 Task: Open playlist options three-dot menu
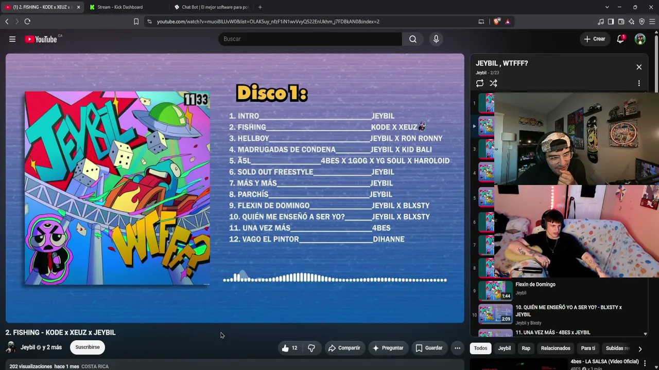click(x=639, y=83)
